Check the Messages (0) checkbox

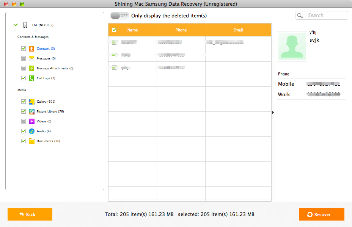click(24, 58)
